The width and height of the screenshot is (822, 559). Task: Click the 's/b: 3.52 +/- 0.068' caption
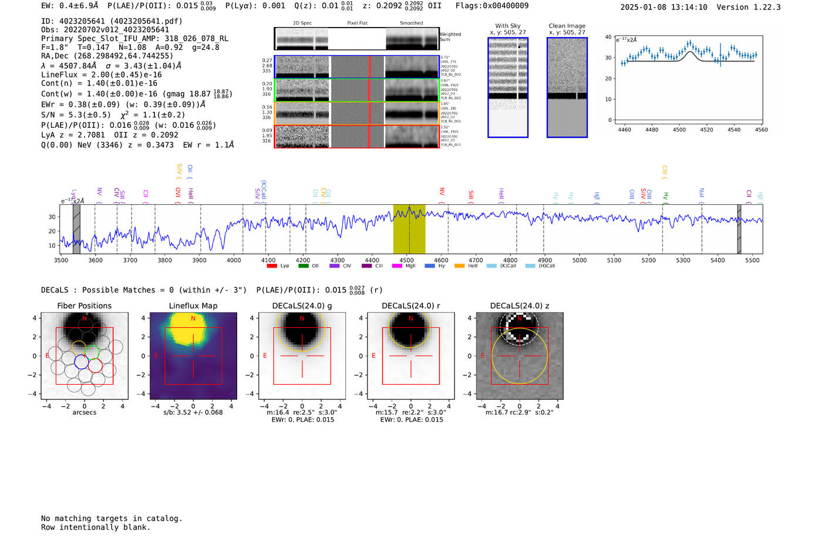pos(193,412)
